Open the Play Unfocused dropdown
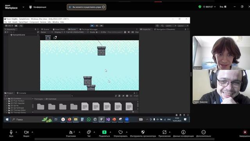Viewport: 250px width, 141px height. [115, 32]
